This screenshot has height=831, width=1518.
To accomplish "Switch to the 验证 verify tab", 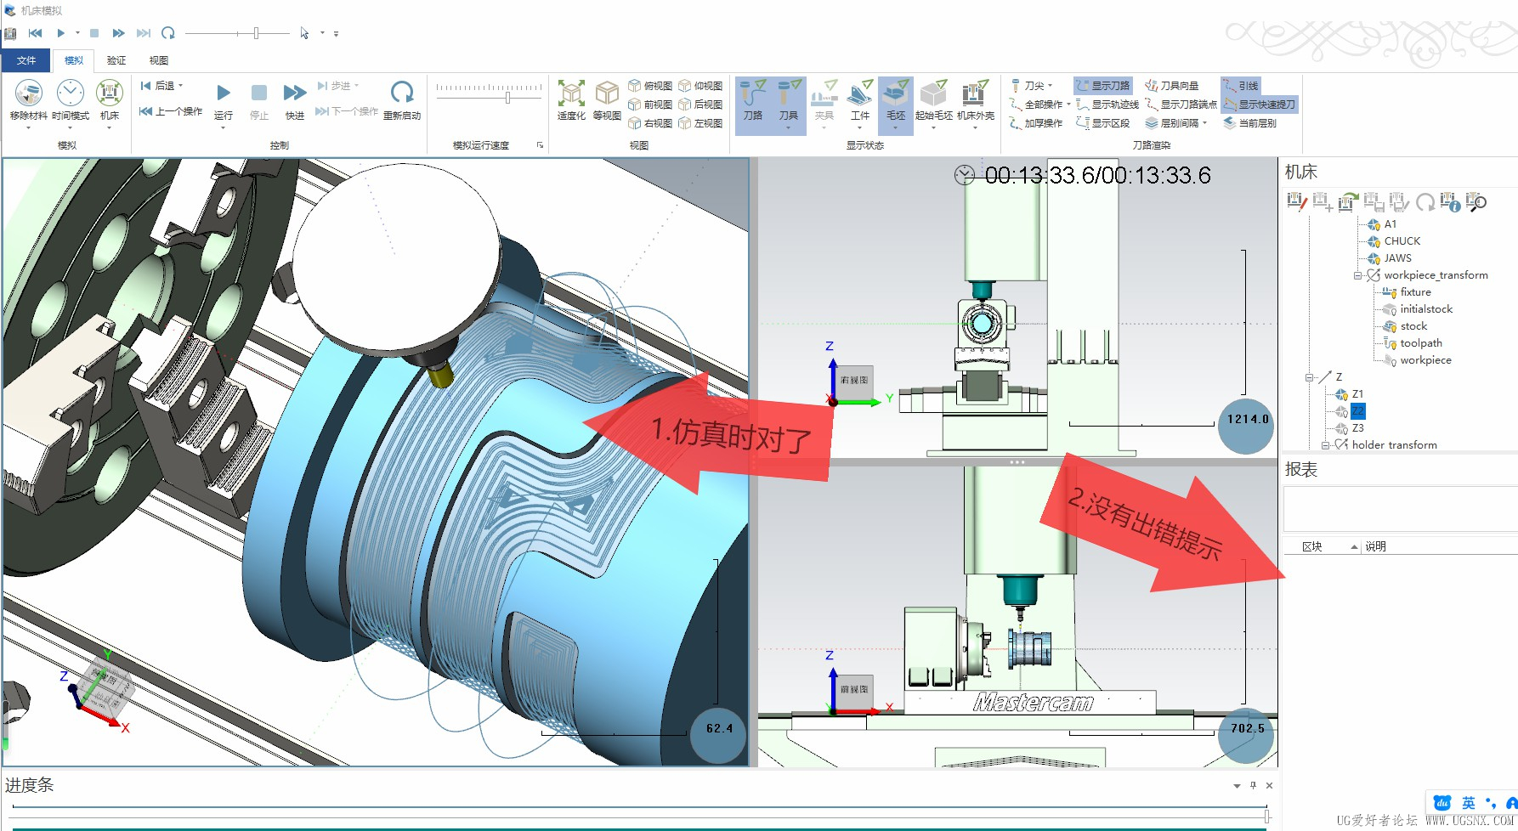I will click(116, 60).
